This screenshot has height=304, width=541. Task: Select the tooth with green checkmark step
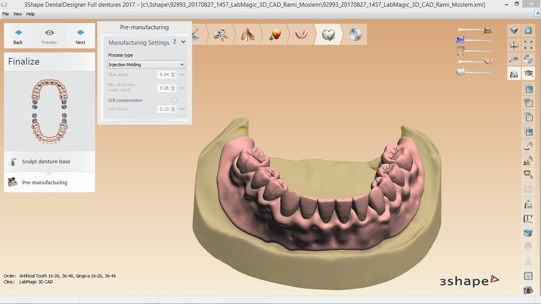click(x=328, y=34)
